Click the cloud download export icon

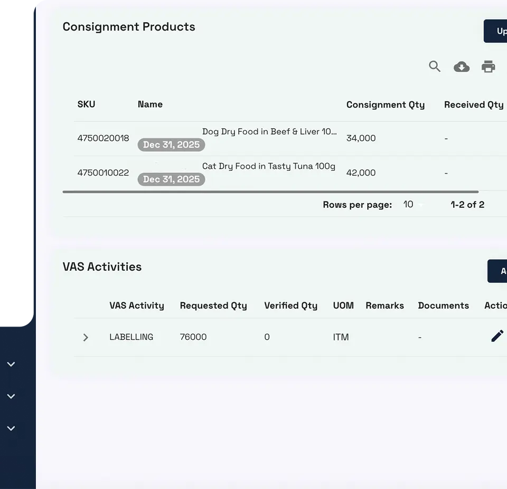(462, 66)
